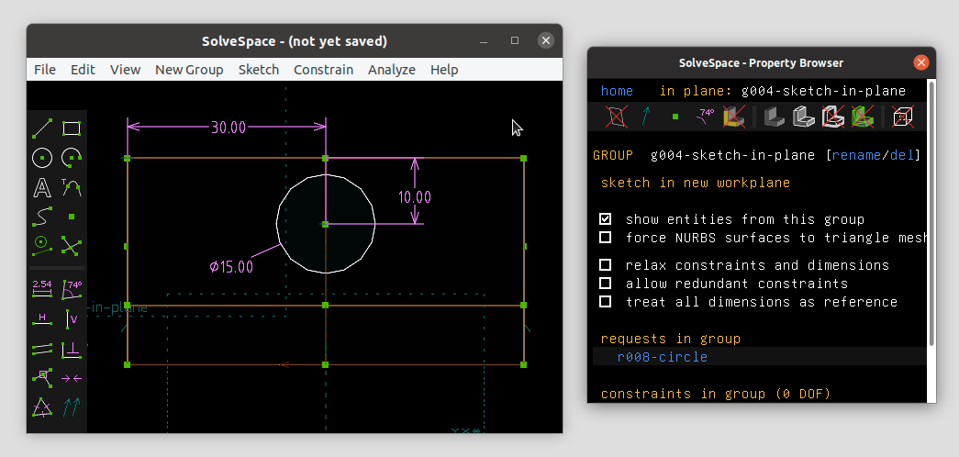Viewport: 959px width, 457px height.
Task: Click the show outline icon (crossed out)
Action: coord(833,117)
